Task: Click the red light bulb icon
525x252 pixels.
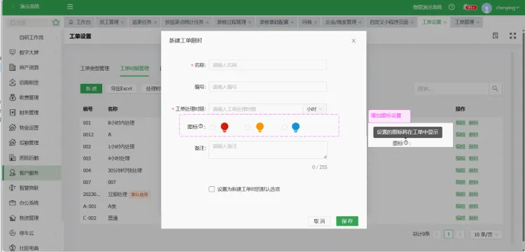Action: pyautogui.click(x=225, y=127)
